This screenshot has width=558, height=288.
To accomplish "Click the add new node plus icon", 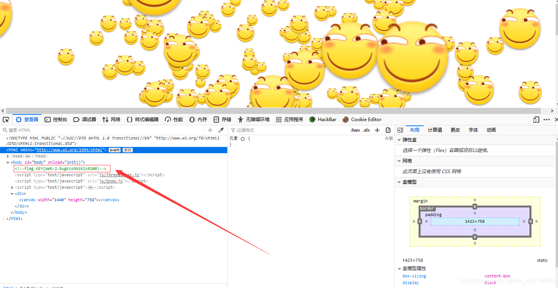I will pyautogui.click(x=210, y=130).
